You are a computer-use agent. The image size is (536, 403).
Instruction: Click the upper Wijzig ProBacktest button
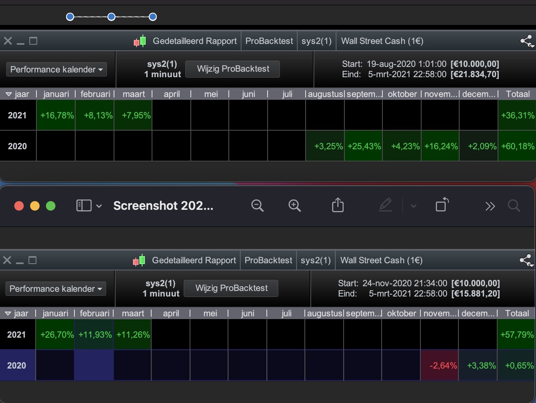(233, 69)
